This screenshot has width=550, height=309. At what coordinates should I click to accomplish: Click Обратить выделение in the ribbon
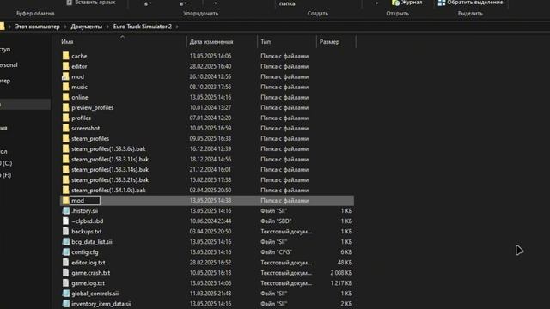click(x=475, y=3)
